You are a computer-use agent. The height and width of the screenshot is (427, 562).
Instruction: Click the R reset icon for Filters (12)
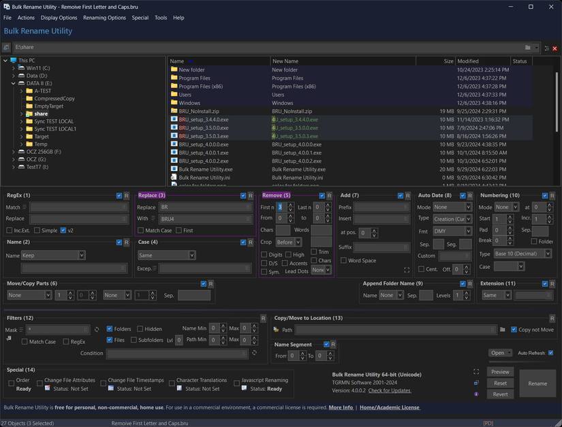pos(264,318)
